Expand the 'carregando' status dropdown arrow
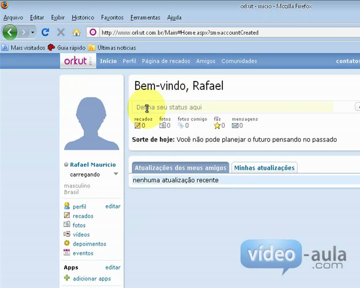 point(116,174)
